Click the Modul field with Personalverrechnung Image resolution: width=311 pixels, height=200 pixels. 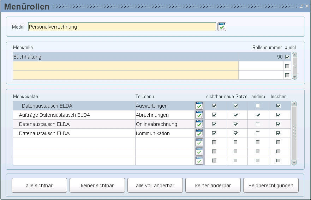tap(122, 26)
